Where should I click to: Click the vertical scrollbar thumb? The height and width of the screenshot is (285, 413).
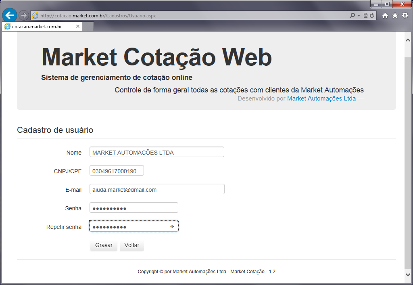[408, 163]
